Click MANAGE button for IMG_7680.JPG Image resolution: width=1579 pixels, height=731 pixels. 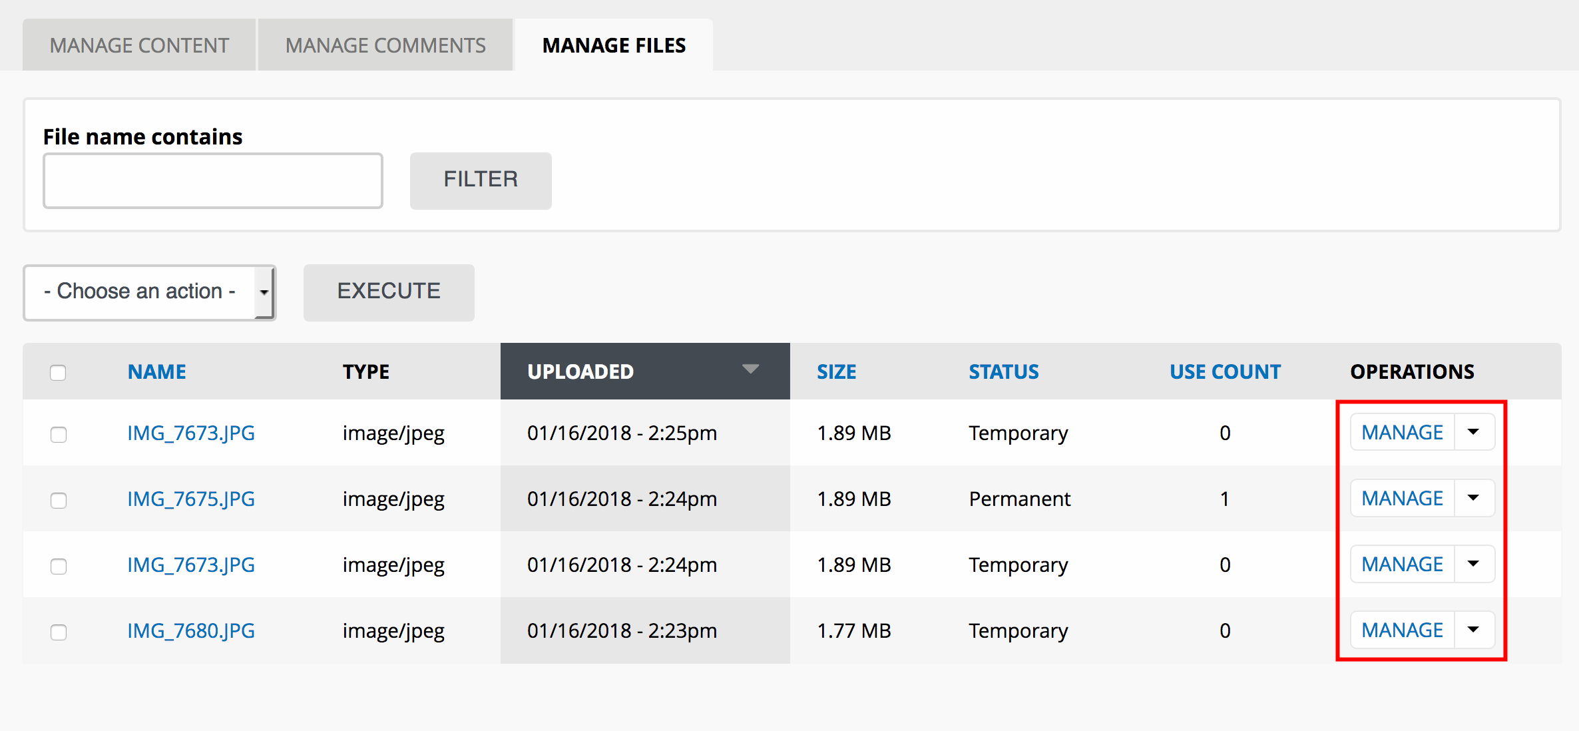coord(1401,630)
